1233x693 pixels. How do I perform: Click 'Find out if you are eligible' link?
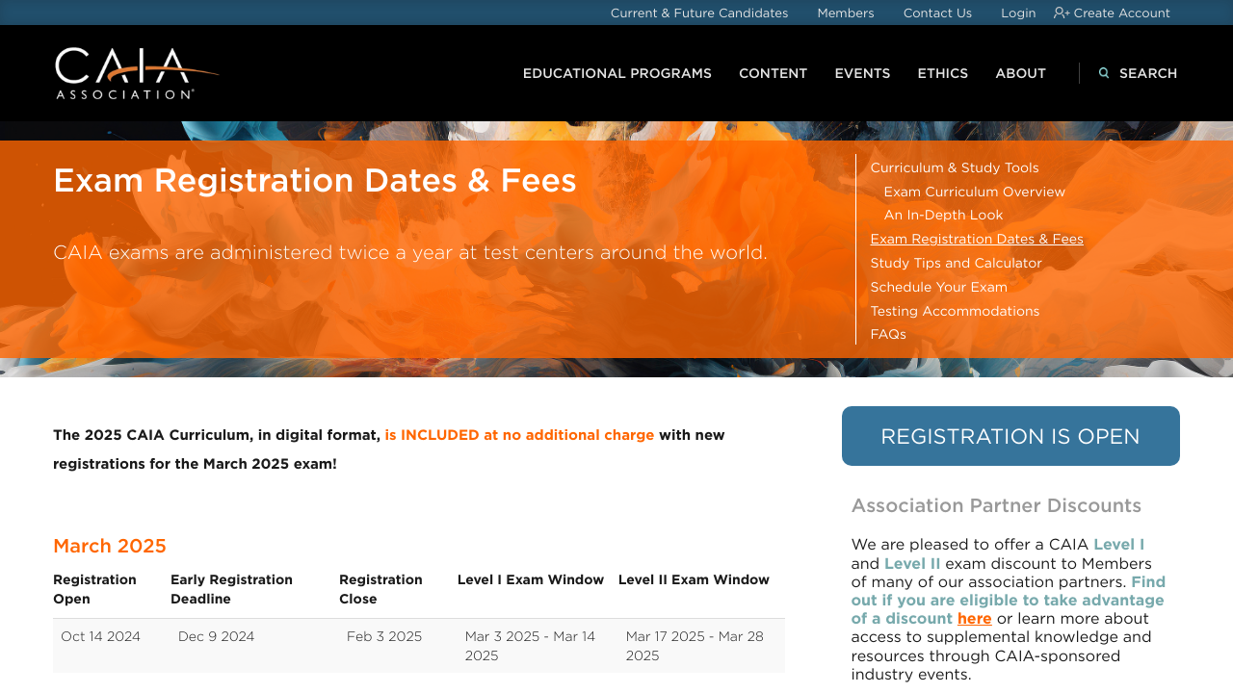click(1008, 600)
